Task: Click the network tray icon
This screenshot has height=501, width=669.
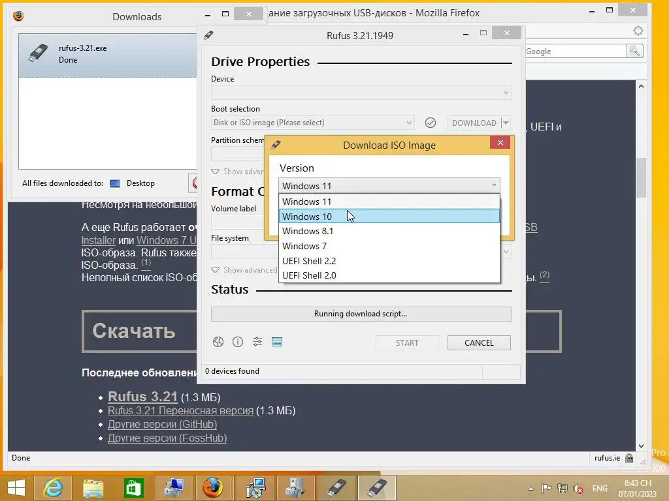Action: coord(563,488)
